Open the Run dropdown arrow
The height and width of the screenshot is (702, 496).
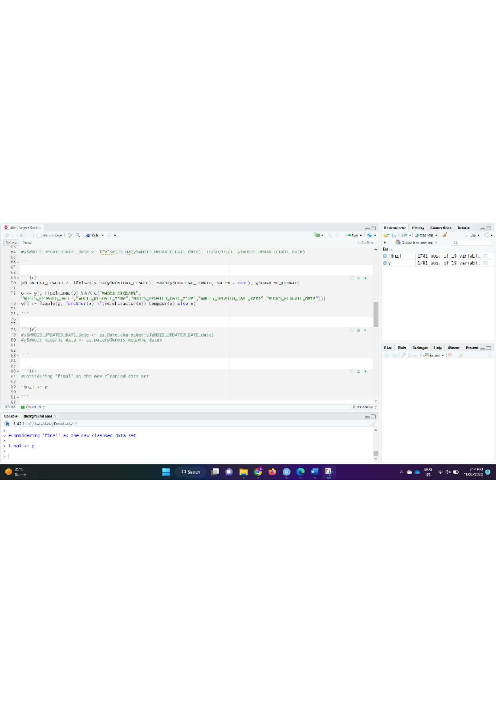point(361,236)
